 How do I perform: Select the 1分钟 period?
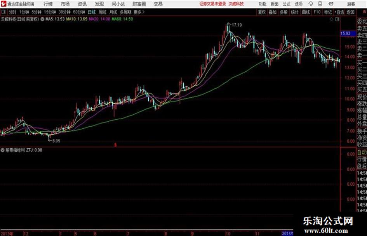[x=24, y=12]
